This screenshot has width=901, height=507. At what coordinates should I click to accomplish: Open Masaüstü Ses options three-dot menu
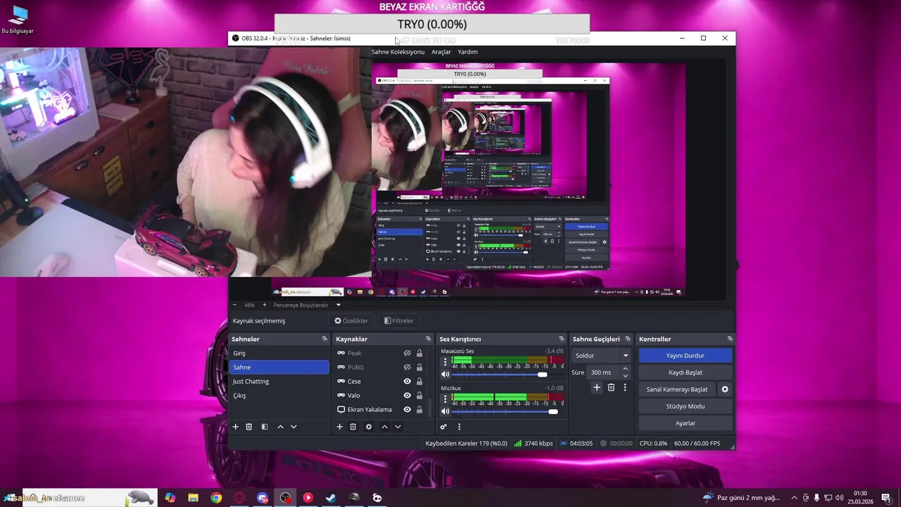coord(445,362)
